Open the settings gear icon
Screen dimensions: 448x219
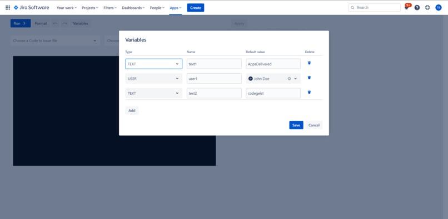coord(427,8)
